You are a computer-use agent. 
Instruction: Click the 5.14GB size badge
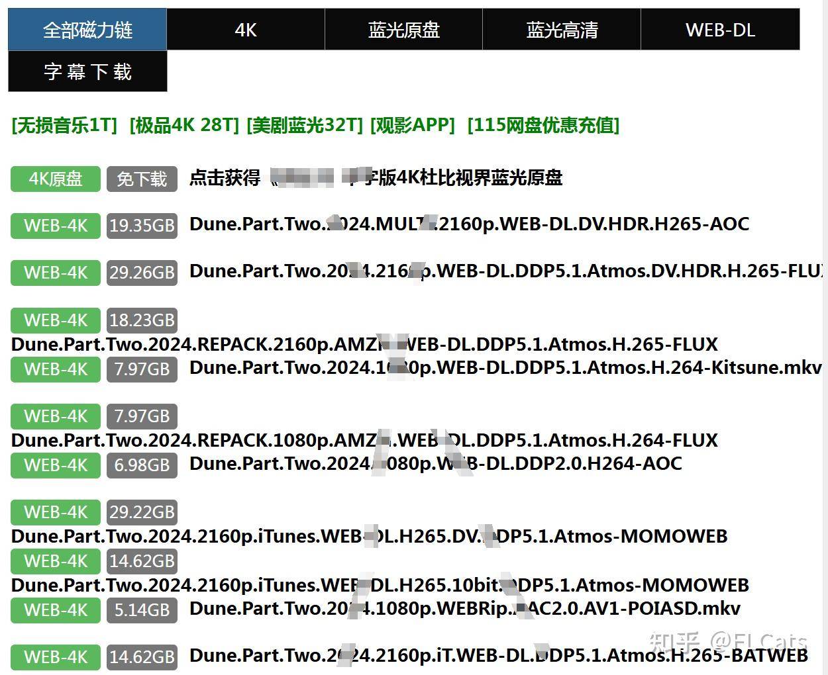tap(142, 610)
